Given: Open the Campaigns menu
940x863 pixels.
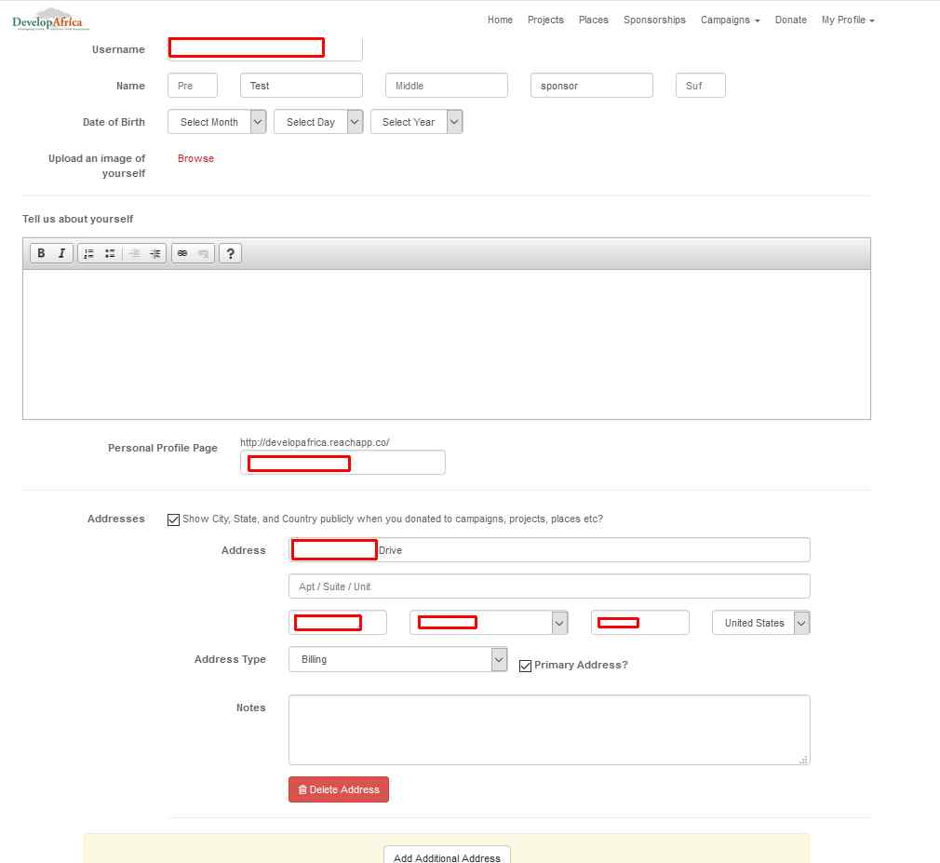Looking at the screenshot, I should pyautogui.click(x=730, y=20).
